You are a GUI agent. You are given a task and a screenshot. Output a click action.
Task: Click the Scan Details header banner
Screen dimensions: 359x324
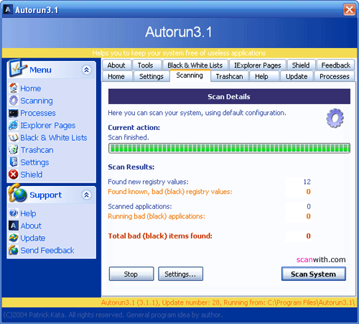[x=229, y=96]
